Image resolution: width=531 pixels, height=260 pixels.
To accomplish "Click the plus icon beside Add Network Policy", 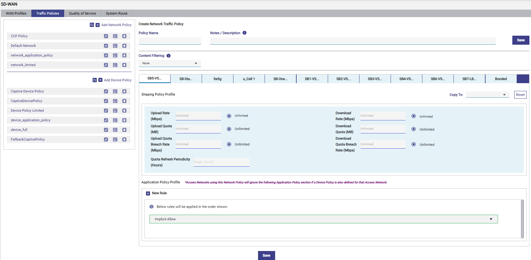I will (97, 25).
